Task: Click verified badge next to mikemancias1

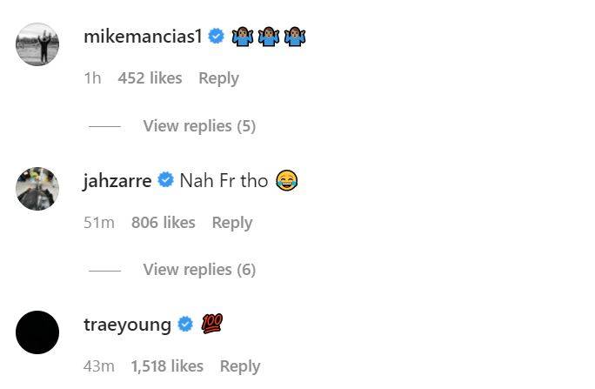Action: [x=216, y=37]
